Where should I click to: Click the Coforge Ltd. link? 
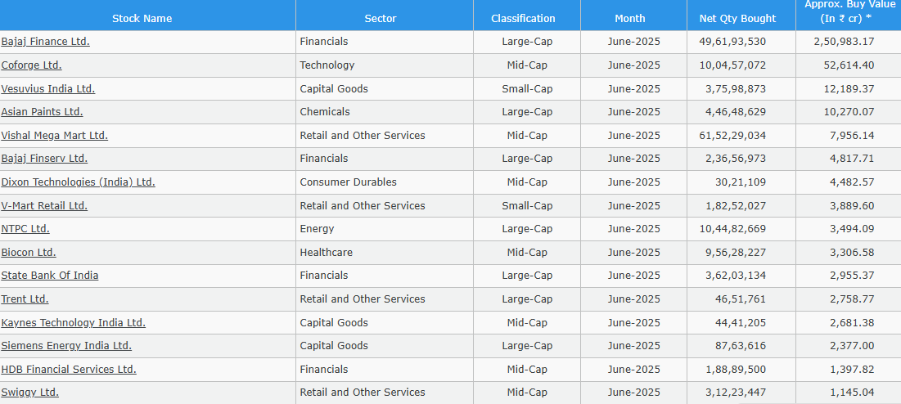31,65
